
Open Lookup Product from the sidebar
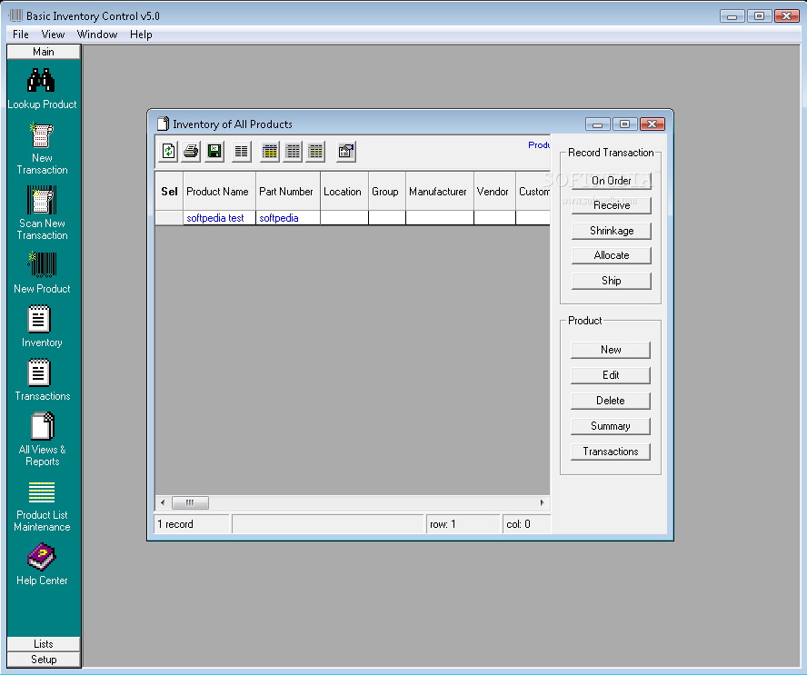coord(42,82)
